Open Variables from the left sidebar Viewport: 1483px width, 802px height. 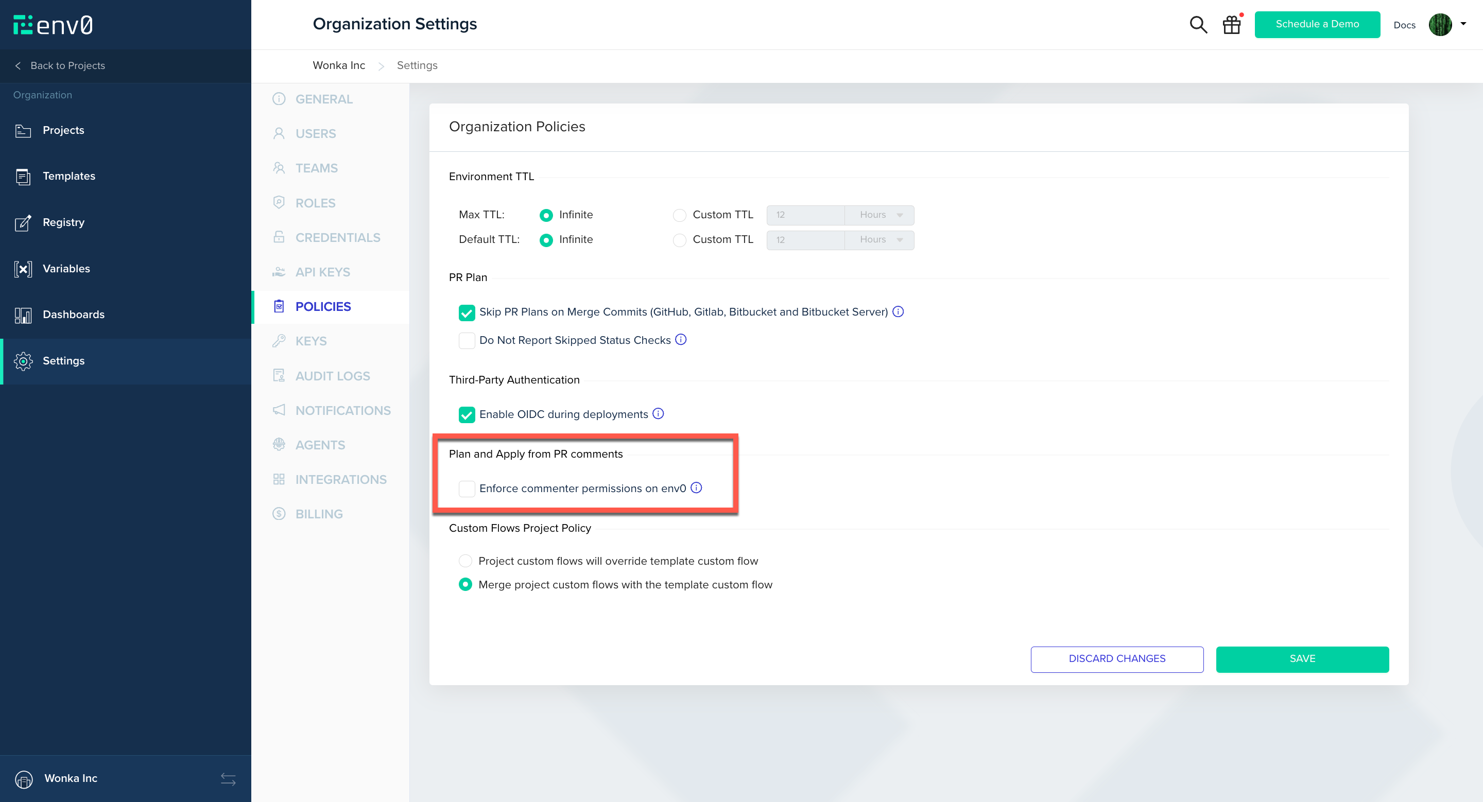coord(65,269)
